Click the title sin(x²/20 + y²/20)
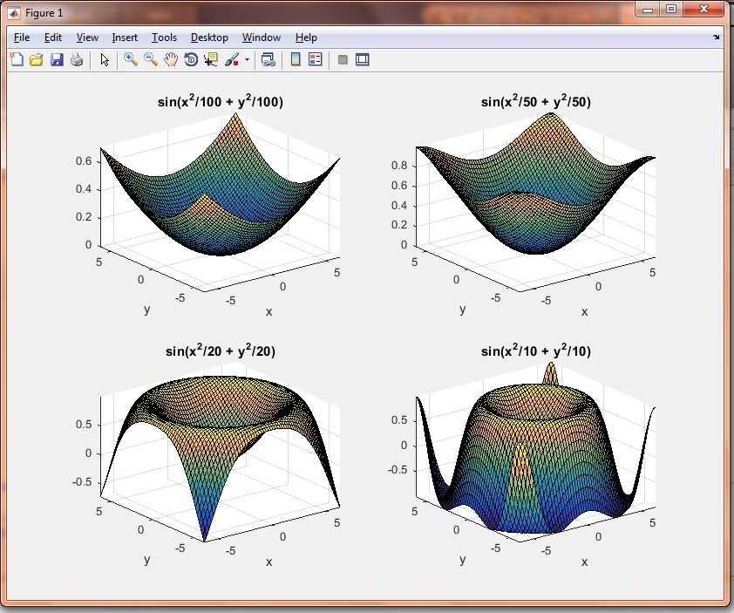The image size is (734, 613). coord(221,351)
